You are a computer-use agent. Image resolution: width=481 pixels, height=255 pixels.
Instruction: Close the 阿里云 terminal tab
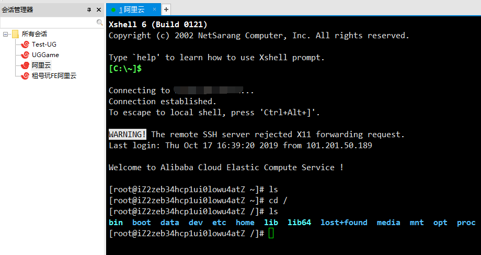155,9
